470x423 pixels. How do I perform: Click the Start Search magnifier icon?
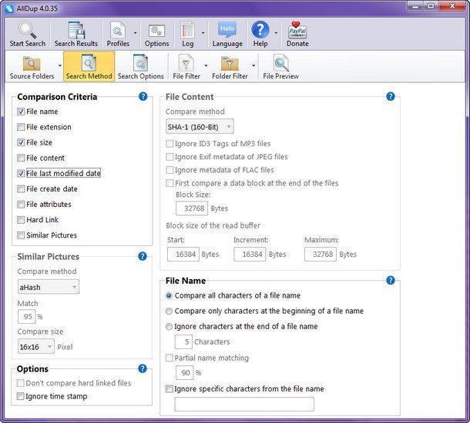pyautogui.click(x=27, y=30)
